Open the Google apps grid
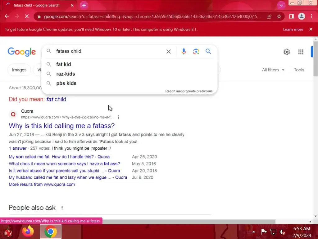 301,52
